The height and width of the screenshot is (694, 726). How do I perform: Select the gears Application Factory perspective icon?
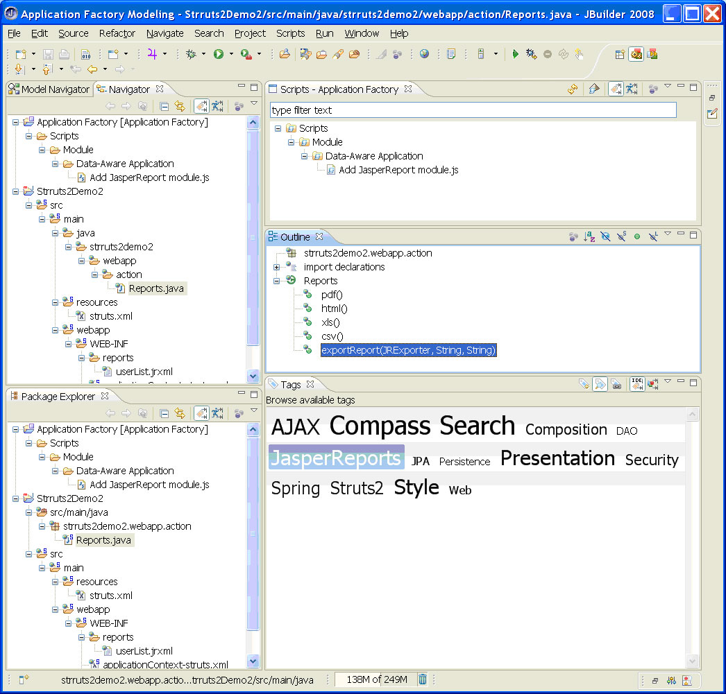[636, 54]
